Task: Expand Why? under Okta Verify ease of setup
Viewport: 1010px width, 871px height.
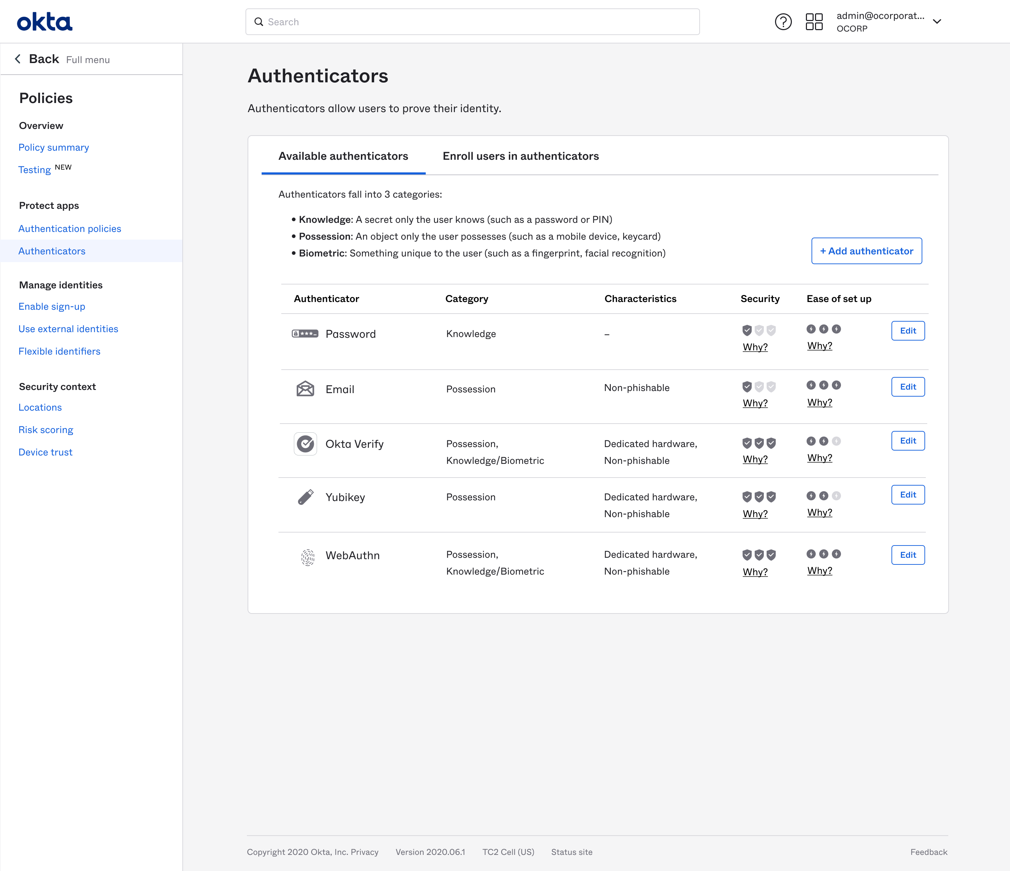Action: (x=820, y=458)
